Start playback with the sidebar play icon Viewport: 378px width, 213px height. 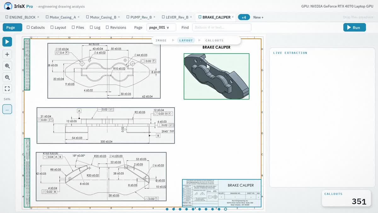7,42
